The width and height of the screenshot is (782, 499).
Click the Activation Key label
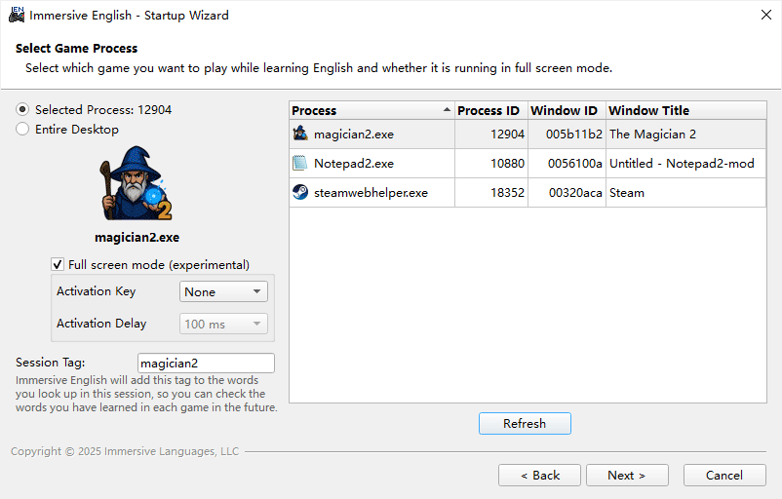96,291
